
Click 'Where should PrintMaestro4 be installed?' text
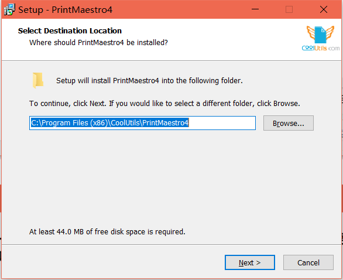[x=98, y=43]
